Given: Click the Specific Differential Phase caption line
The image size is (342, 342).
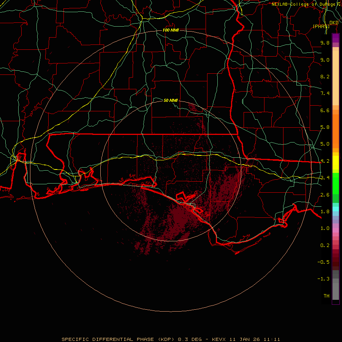Looking at the screenshot, I should point(171,339).
